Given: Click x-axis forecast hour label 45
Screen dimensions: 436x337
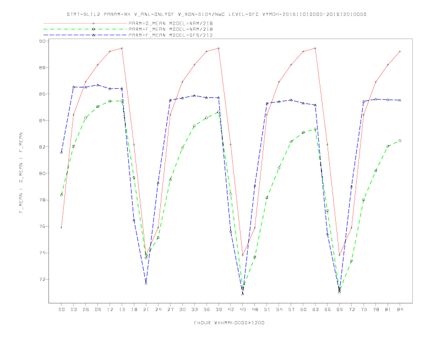Looking at the screenshot, I should tap(243, 309).
